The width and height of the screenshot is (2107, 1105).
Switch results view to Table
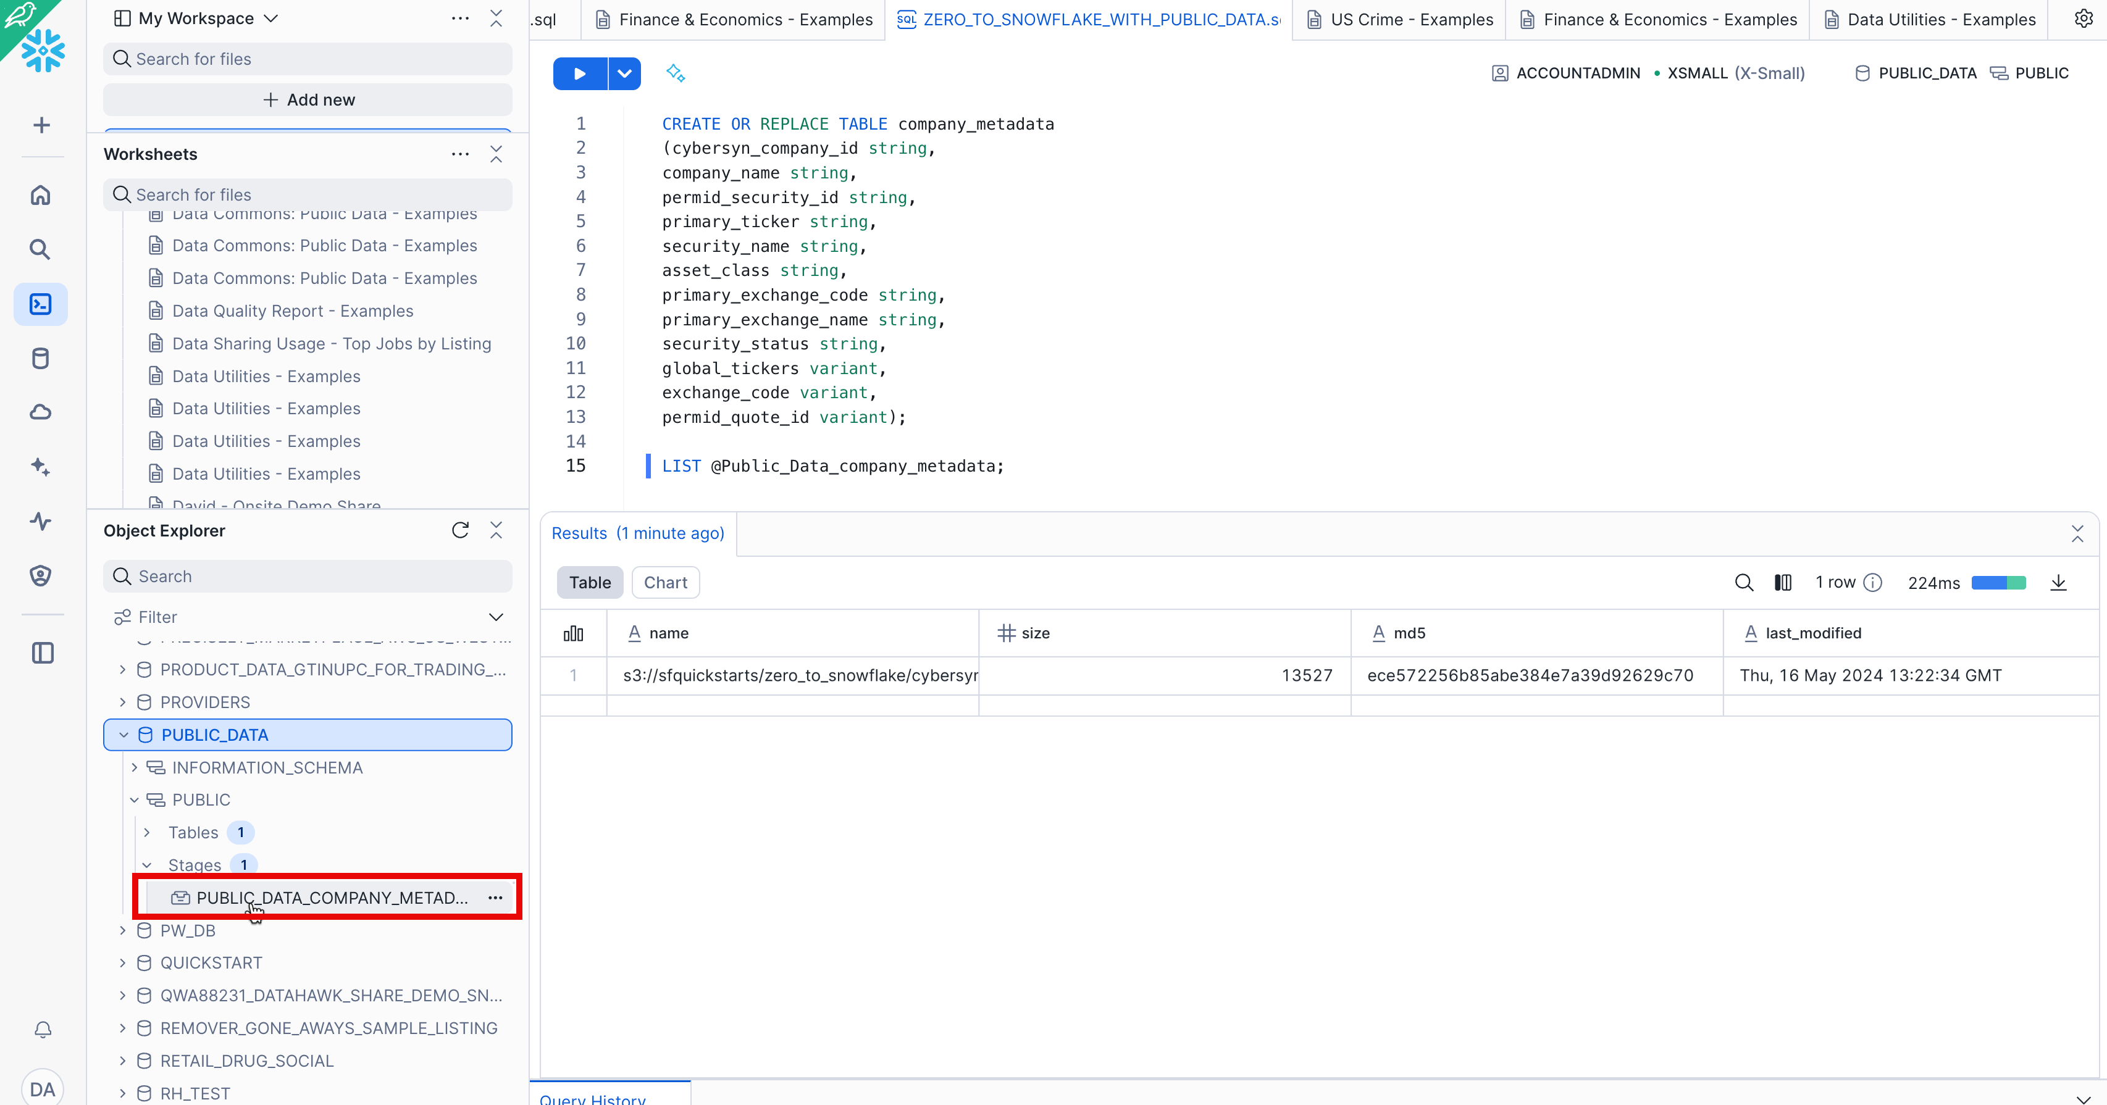click(x=590, y=582)
